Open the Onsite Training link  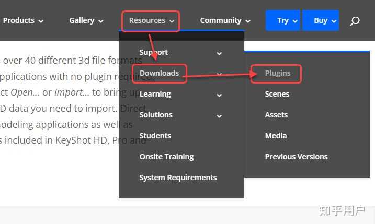point(166,157)
